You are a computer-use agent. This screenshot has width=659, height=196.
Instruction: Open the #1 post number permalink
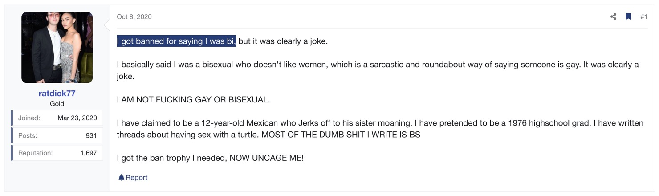click(644, 17)
